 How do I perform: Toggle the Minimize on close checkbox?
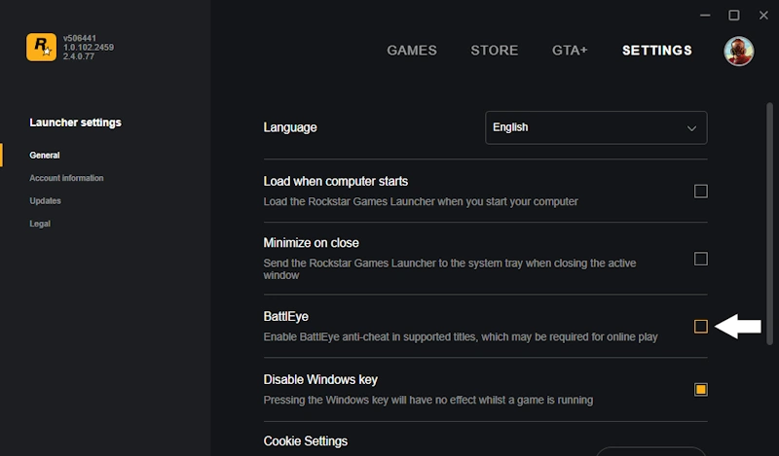click(700, 259)
